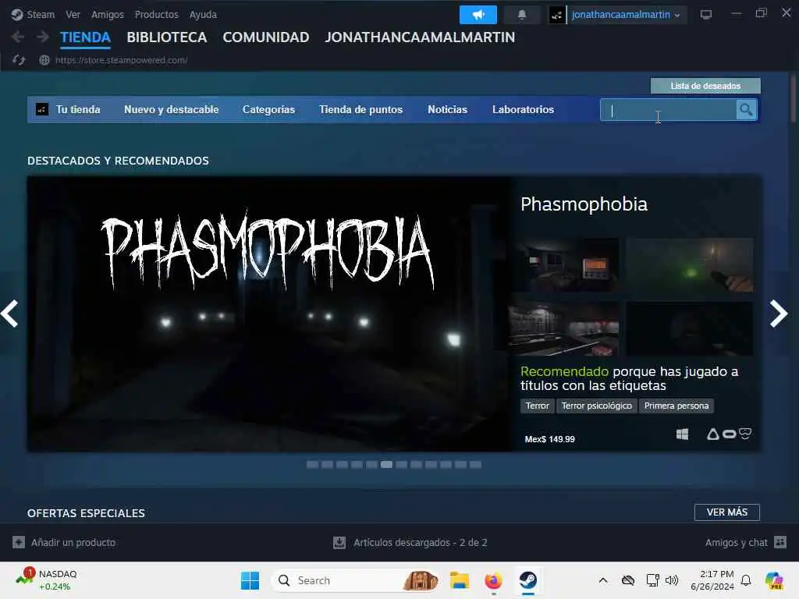
Task: Open the notifications bell in Steam header
Action: (x=522, y=15)
